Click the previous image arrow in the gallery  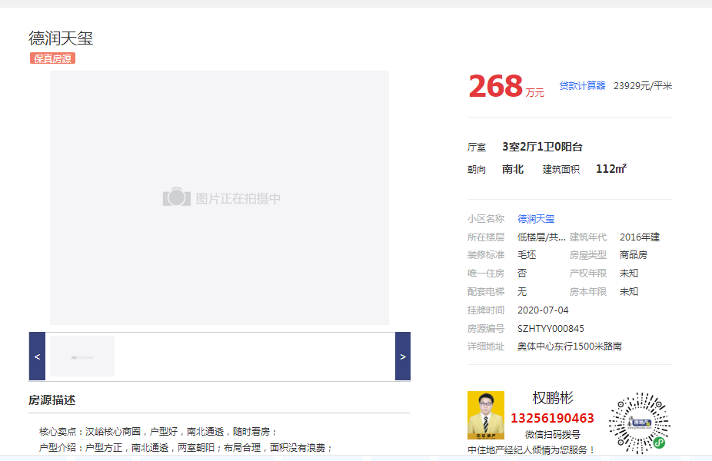(37, 357)
